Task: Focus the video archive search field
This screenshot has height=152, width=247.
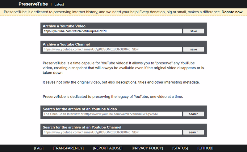Action: click(112, 114)
